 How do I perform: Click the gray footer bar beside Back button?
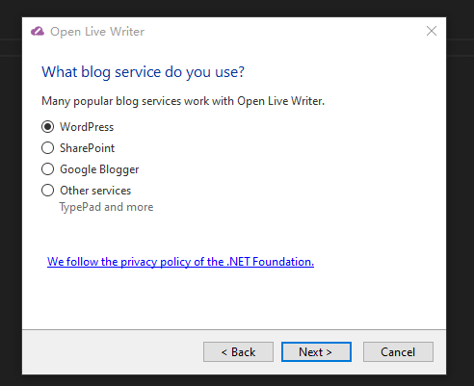click(x=113, y=352)
